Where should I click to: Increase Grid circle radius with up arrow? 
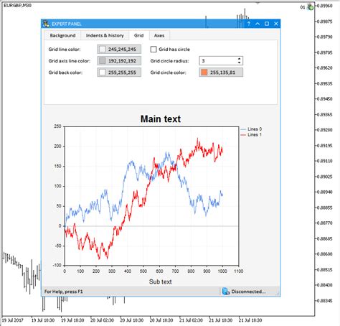pos(240,59)
